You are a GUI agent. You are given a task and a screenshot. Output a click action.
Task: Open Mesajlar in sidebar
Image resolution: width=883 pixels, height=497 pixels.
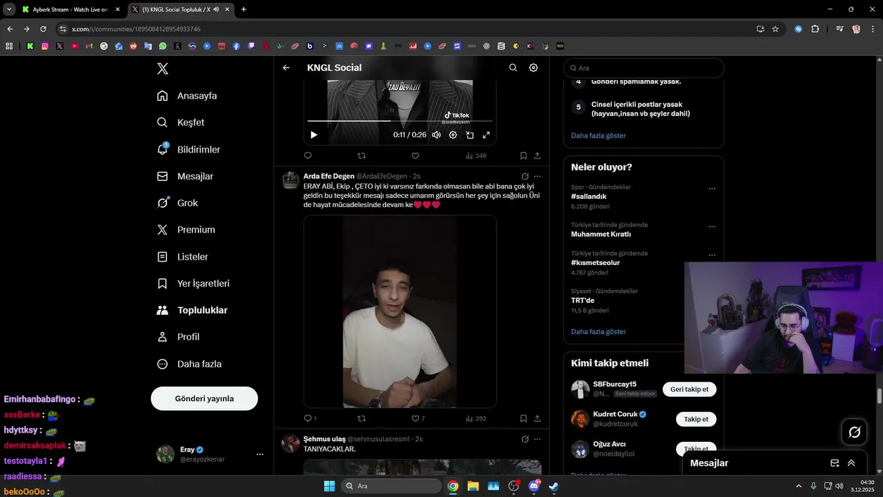[185, 176]
